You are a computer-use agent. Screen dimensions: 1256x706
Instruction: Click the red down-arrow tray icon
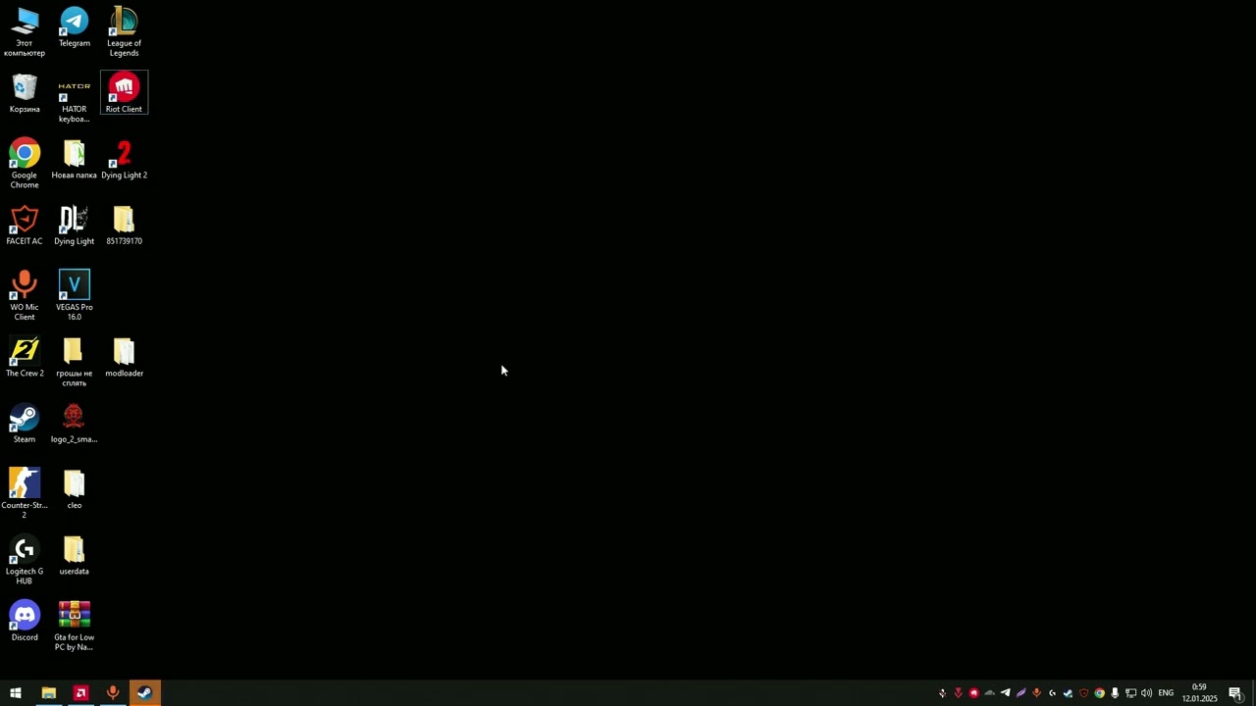958,693
